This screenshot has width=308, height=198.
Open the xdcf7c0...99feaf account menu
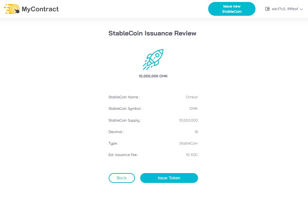(x=284, y=9)
